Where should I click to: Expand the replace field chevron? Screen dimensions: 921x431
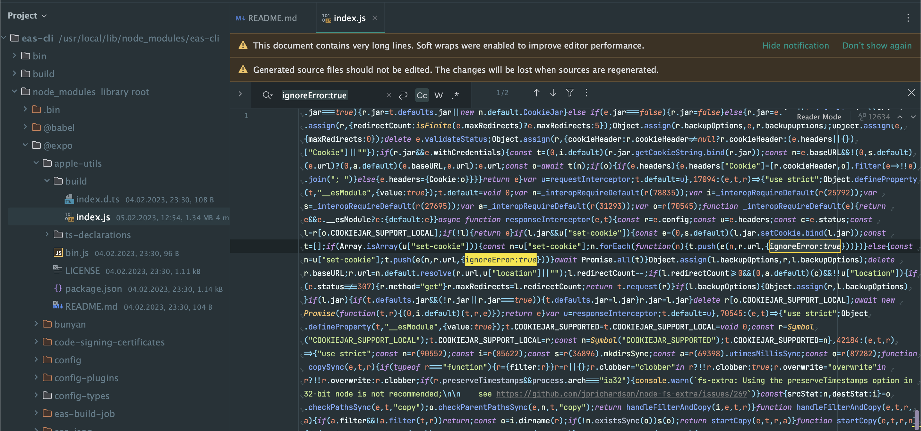coord(240,94)
